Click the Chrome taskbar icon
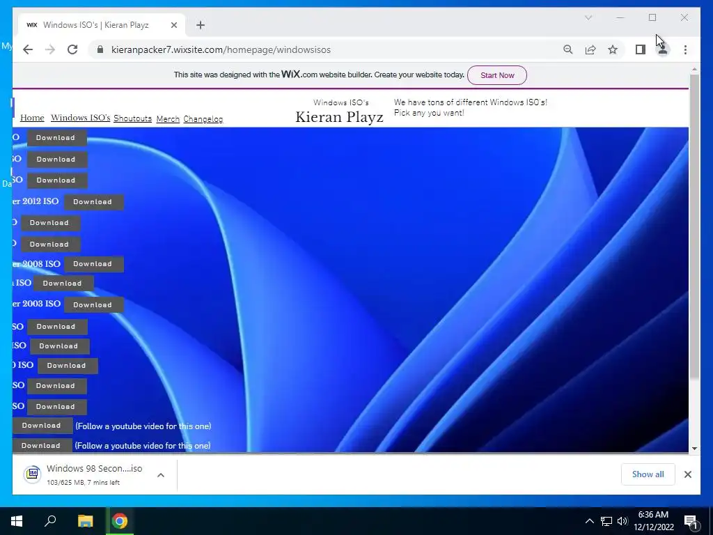Screen dimensions: 713x535 (x=120, y=521)
